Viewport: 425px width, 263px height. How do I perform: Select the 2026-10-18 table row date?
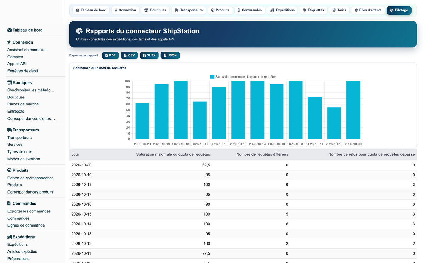[81, 185]
